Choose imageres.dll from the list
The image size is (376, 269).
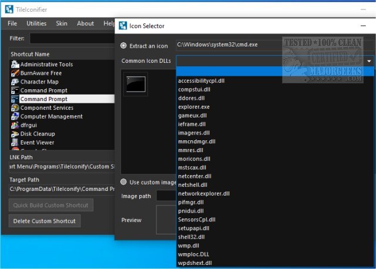pyautogui.click(x=276, y=133)
